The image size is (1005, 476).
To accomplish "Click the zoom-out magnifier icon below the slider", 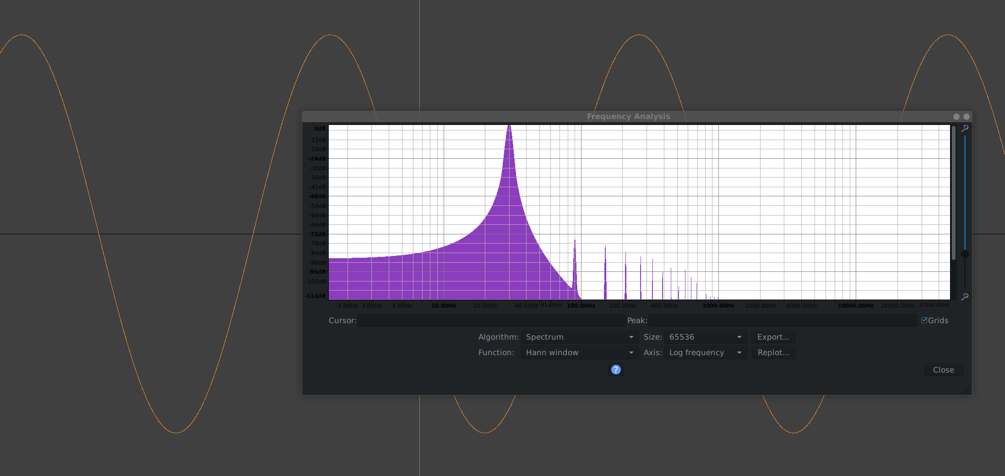I will (x=965, y=297).
